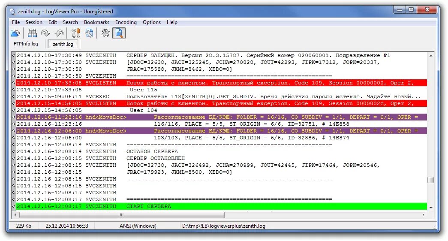Click the JDOC=32638 counters line

(x=222, y=62)
